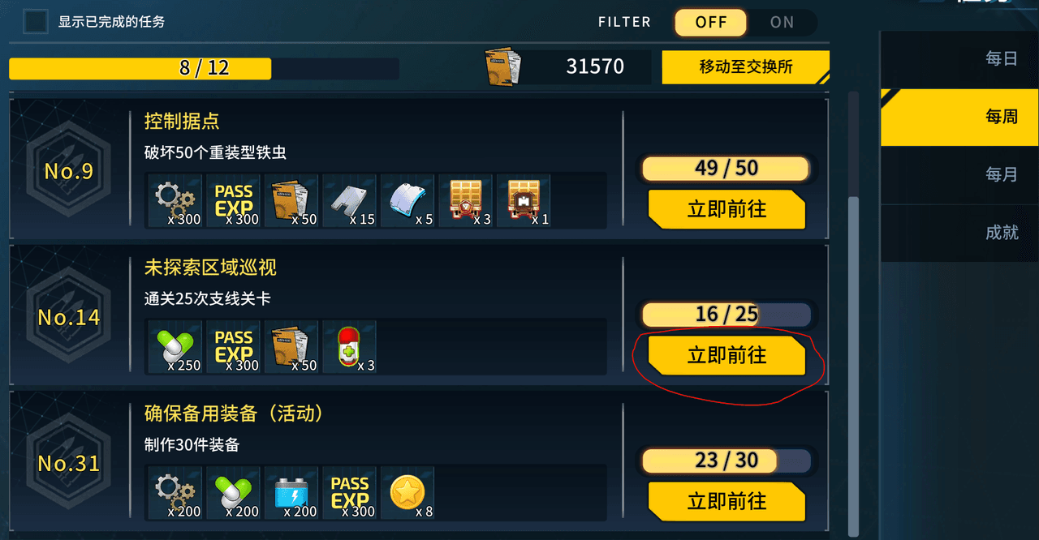Click 立即前往 for mission No.14
Screen dimensions: 1039x540
click(726, 356)
